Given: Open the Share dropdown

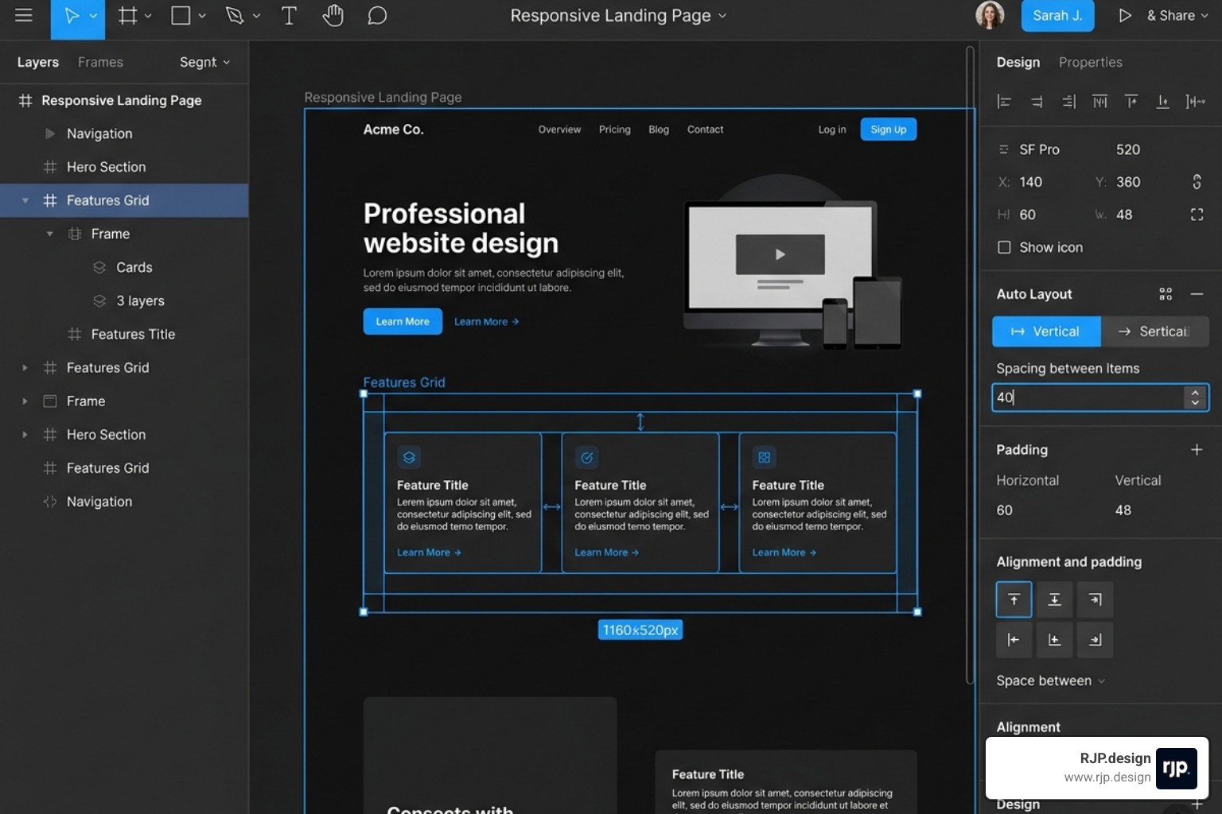Looking at the screenshot, I should pyautogui.click(x=1177, y=15).
